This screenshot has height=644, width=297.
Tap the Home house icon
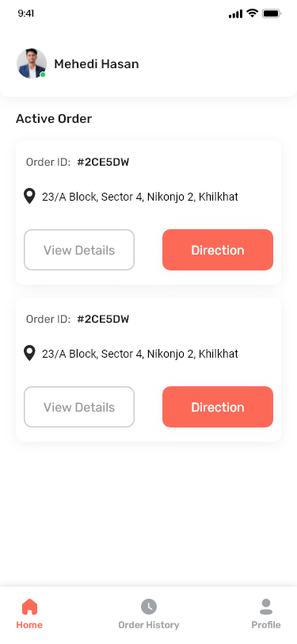(29, 607)
